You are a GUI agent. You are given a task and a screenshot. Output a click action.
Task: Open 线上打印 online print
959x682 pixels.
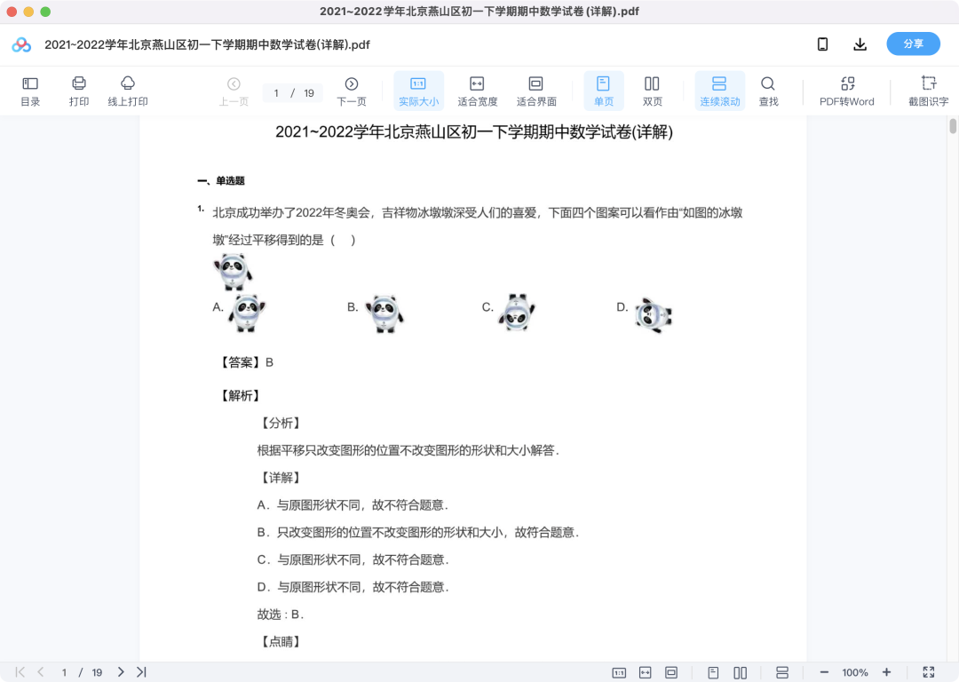128,91
